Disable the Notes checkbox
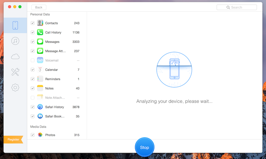Image resolution: width=266 pixels, height=159 pixels. (33, 88)
